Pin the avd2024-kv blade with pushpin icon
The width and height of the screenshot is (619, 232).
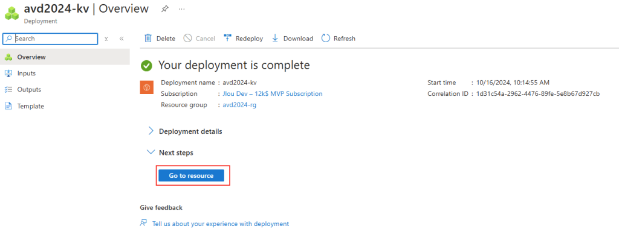click(x=164, y=8)
